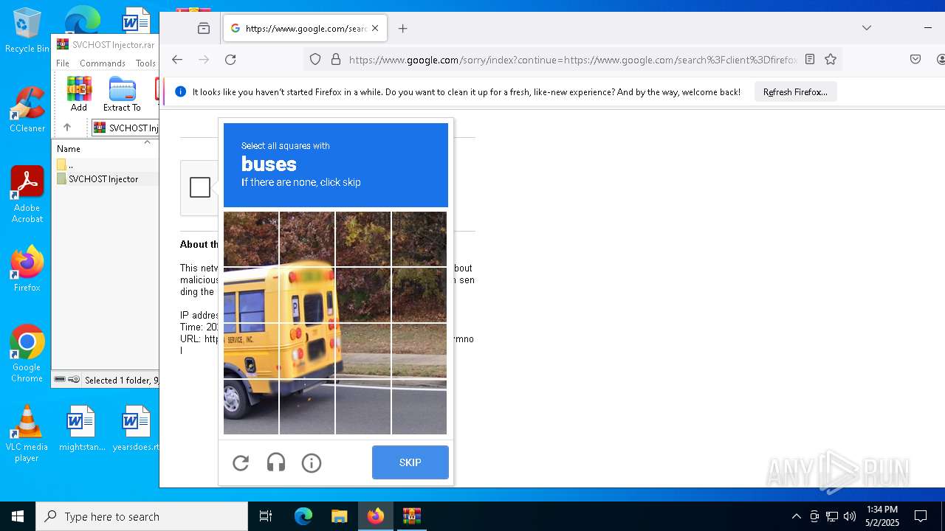Click the taskbar search box
The height and width of the screenshot is (531, 945).
point(142,516)
